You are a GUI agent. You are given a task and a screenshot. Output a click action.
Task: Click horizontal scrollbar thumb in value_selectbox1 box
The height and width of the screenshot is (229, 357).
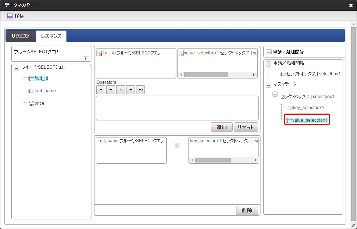(206, 75)
